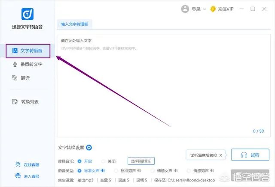Image resolution: width=275 pixels, height=187 pixels.
Task: Open the 文字转语音 sidebar item
Action: coord(28,51)
